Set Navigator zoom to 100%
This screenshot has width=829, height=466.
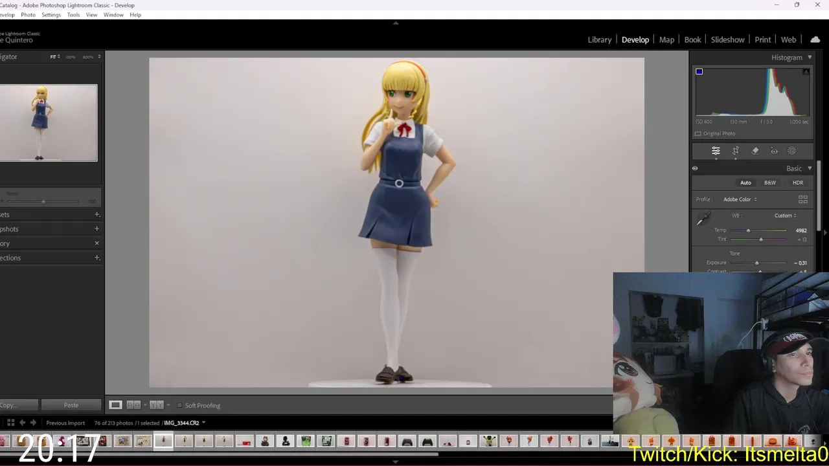pyautogui.click(x=70, y=57)
